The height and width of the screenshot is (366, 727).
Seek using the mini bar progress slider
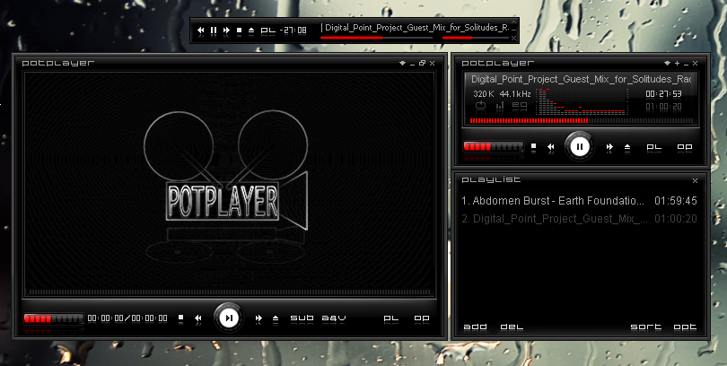click(x=376, y=38)
